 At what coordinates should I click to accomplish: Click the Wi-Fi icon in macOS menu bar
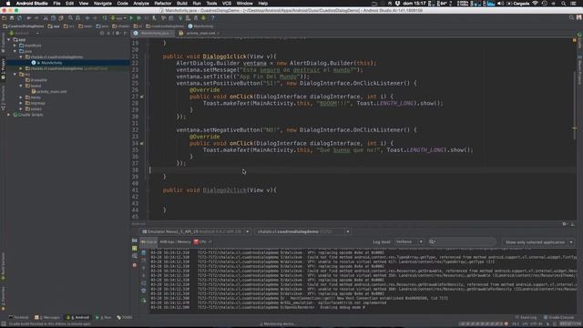tap(535, 4)
